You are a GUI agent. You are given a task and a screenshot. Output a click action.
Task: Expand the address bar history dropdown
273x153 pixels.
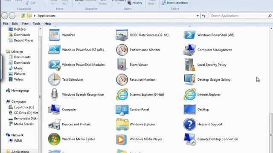click(x=197, y=16)
